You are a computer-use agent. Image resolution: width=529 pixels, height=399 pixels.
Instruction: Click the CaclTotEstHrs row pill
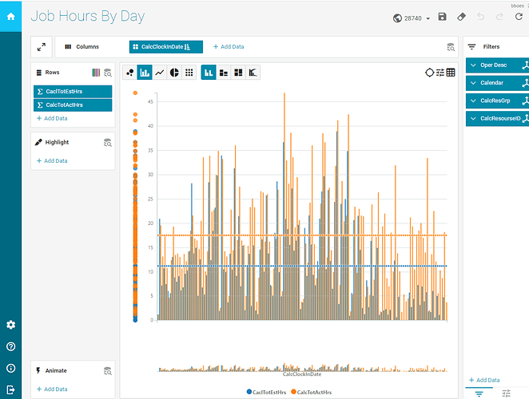click(73, 92)
